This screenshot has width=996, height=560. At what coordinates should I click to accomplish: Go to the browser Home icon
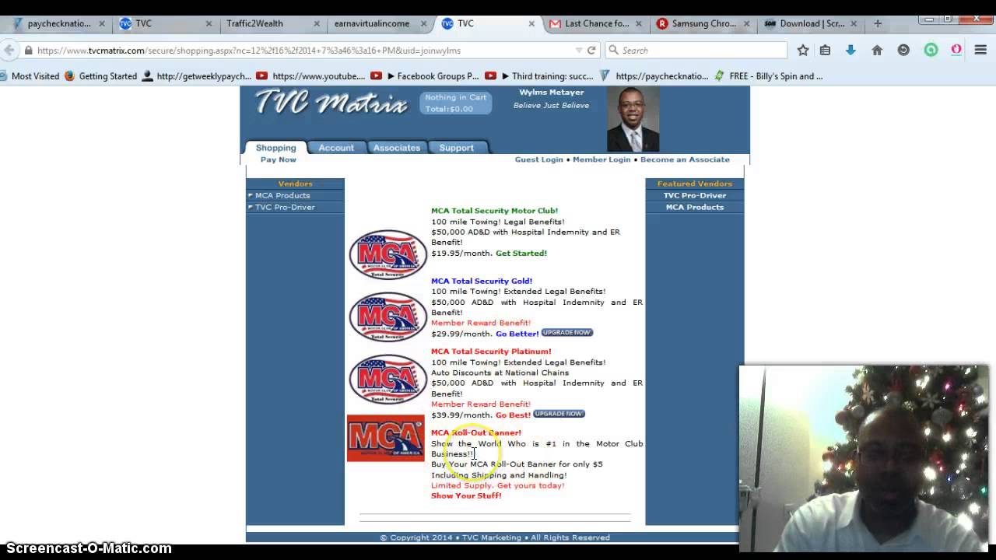(877, 50)
